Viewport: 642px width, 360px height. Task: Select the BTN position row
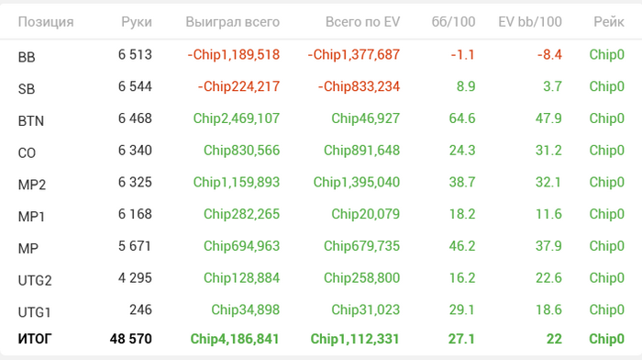tap(321, 118)
